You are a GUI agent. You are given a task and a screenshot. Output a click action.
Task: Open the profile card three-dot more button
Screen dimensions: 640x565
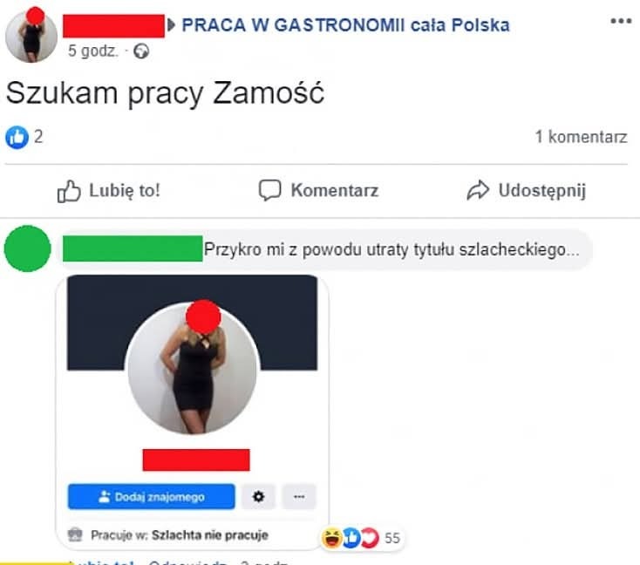tap(299, 497)
